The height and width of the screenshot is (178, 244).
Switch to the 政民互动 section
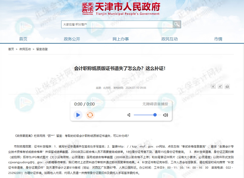(x=169, y=39)
